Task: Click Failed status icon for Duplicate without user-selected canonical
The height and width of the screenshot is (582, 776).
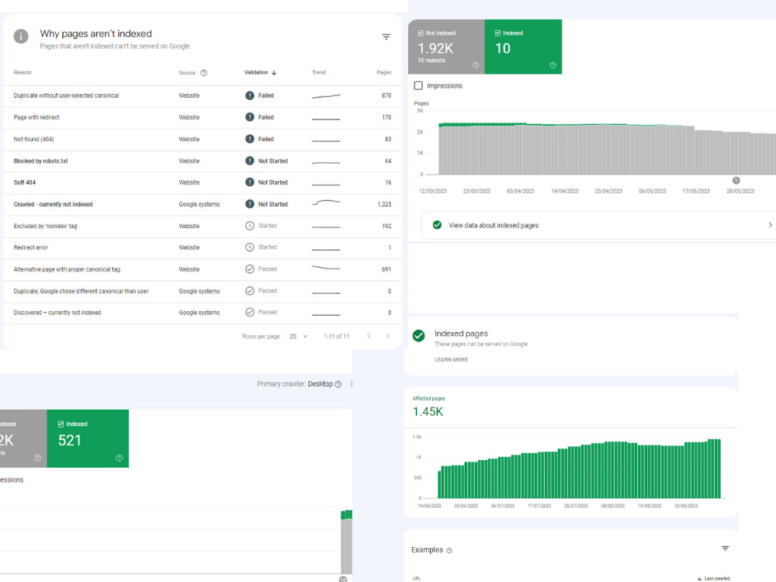Action: click(250, 95)
